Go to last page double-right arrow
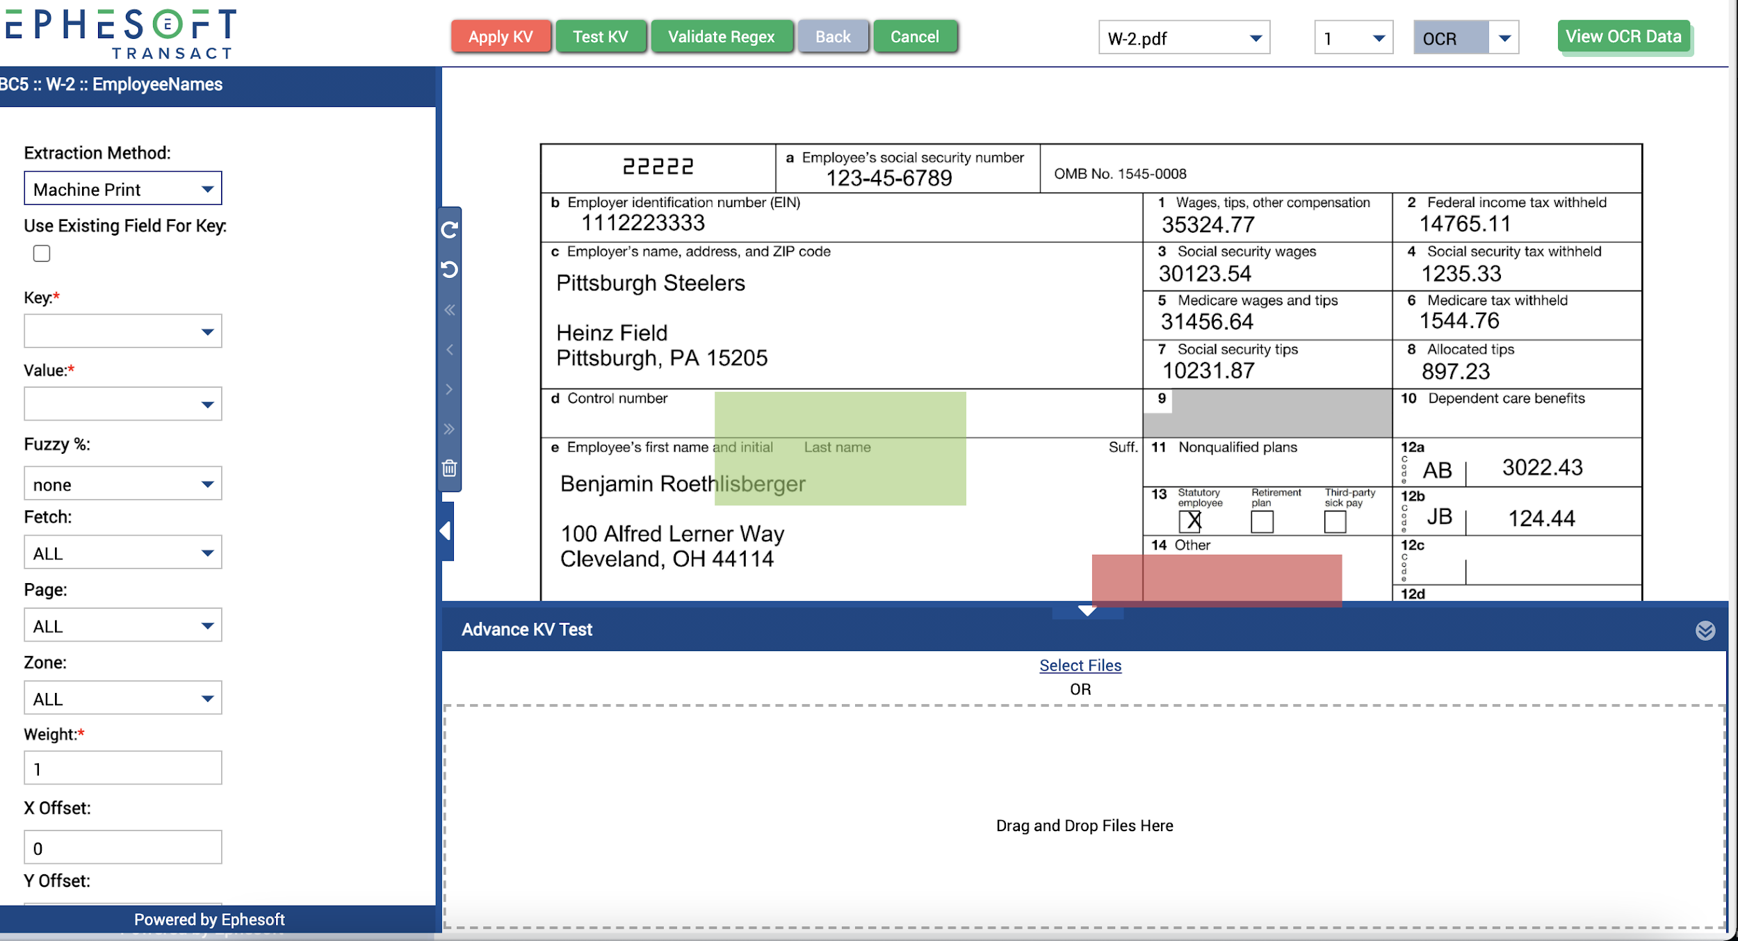The width and height of the screenshot is (1738, 941). (x=450, y=429)
